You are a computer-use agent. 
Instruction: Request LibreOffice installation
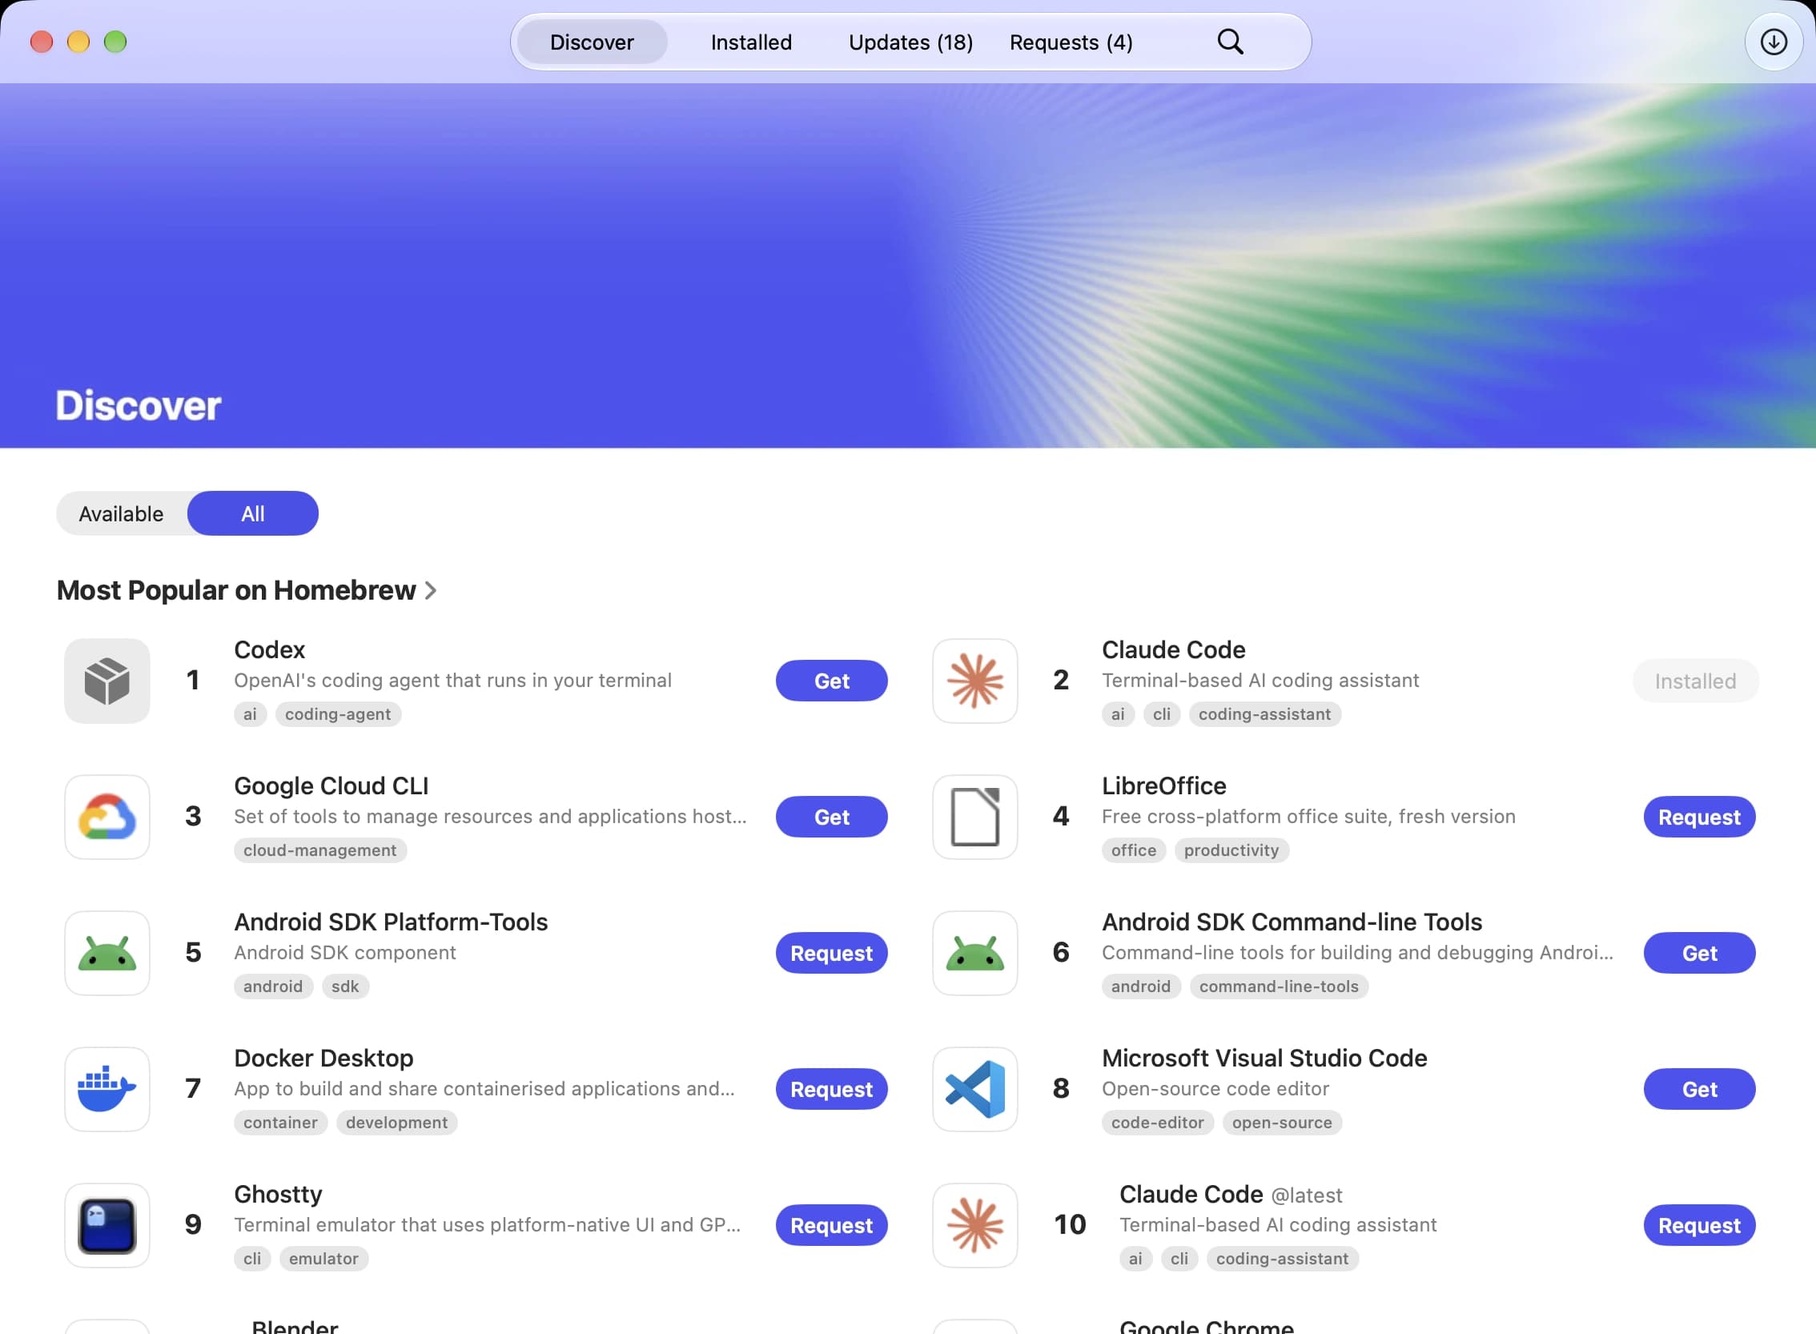click(1699, 818)
